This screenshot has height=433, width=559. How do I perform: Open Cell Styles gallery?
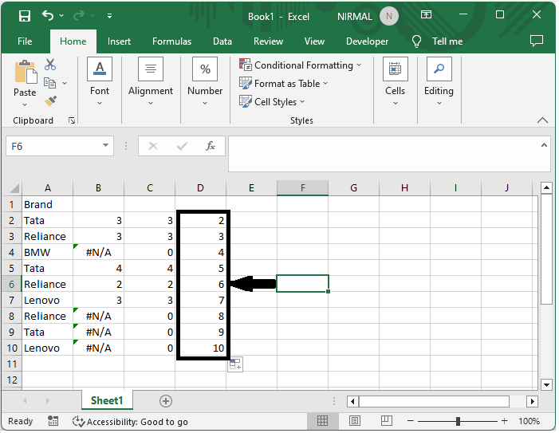click(x=272, y=101)
